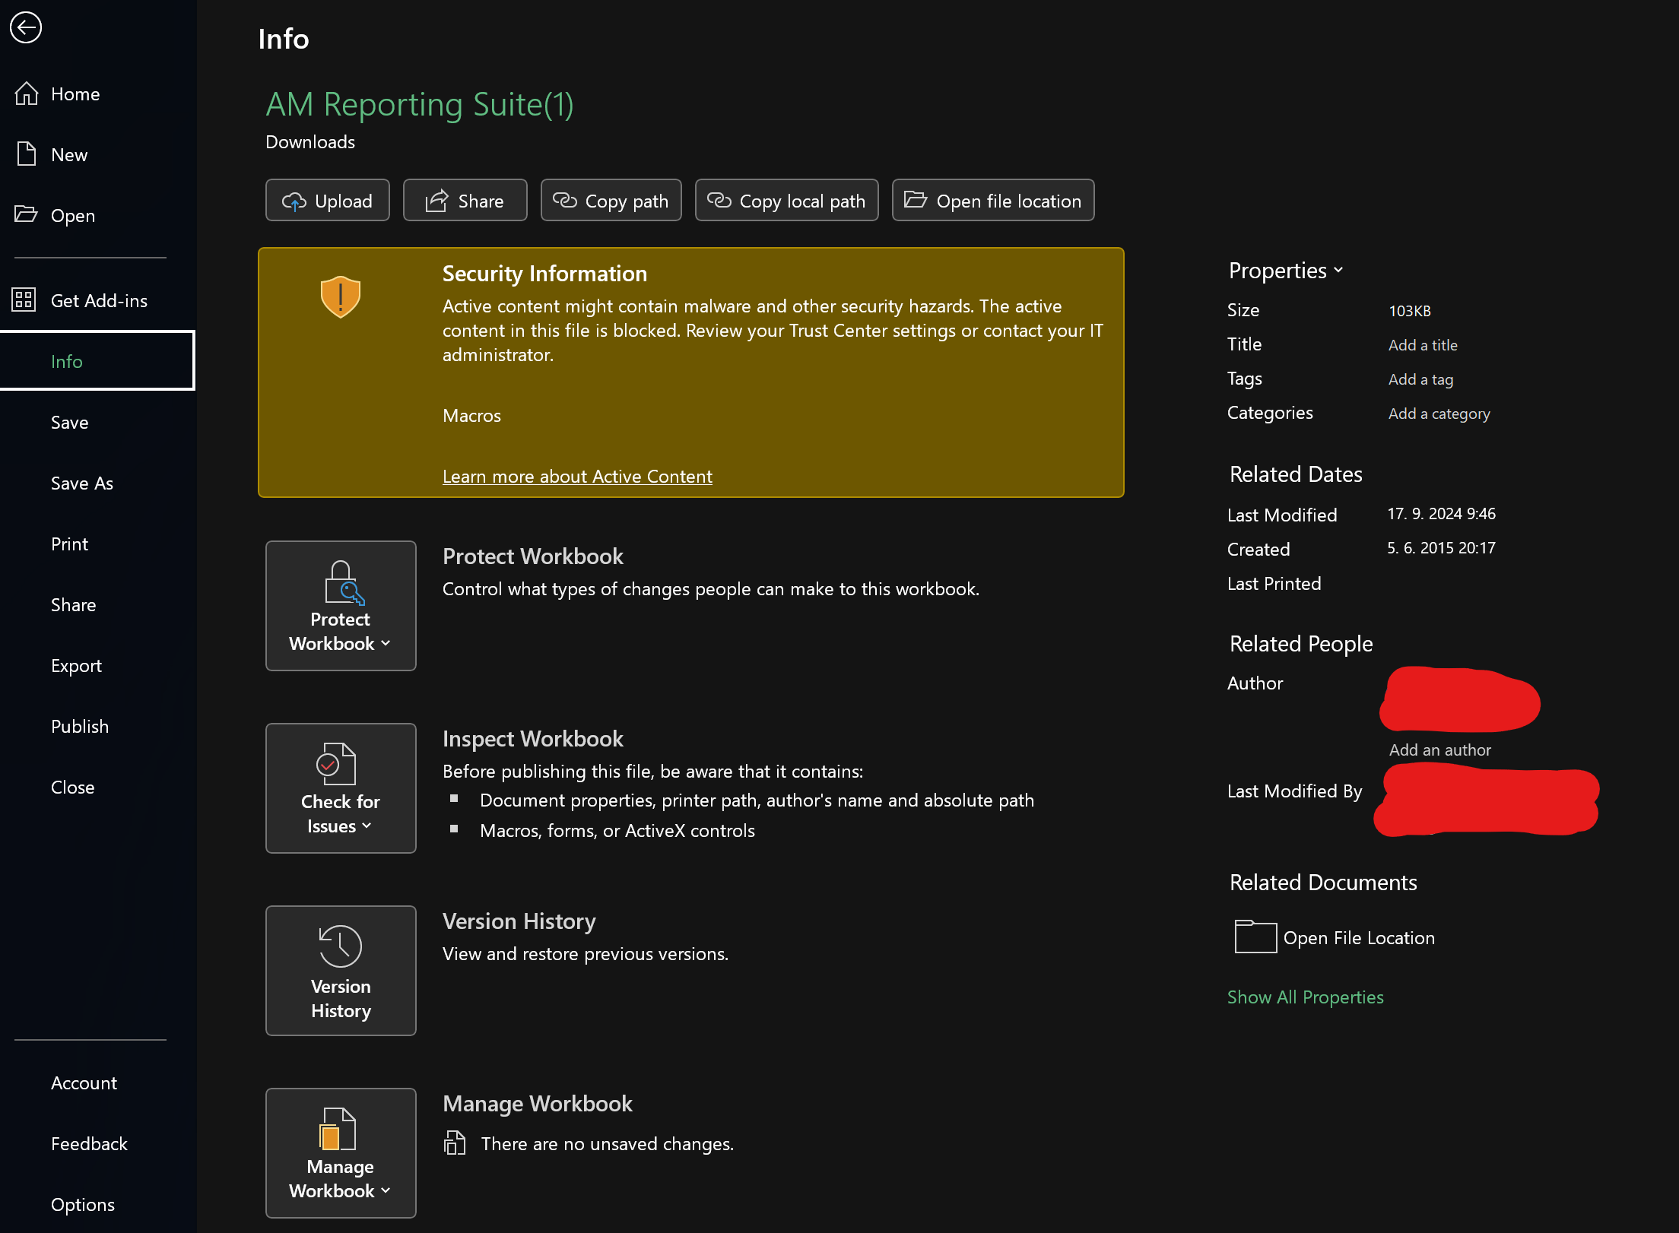1679x1233 pixels.
Task: Click Copy local path
Action: (787, 201)
